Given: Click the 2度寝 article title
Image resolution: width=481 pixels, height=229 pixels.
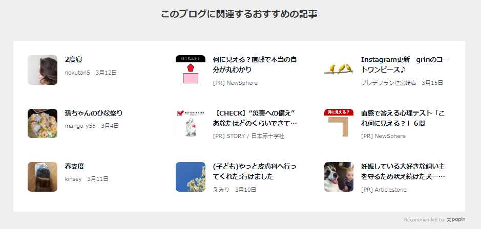Looking at the screenshot, I should point(73,60).
